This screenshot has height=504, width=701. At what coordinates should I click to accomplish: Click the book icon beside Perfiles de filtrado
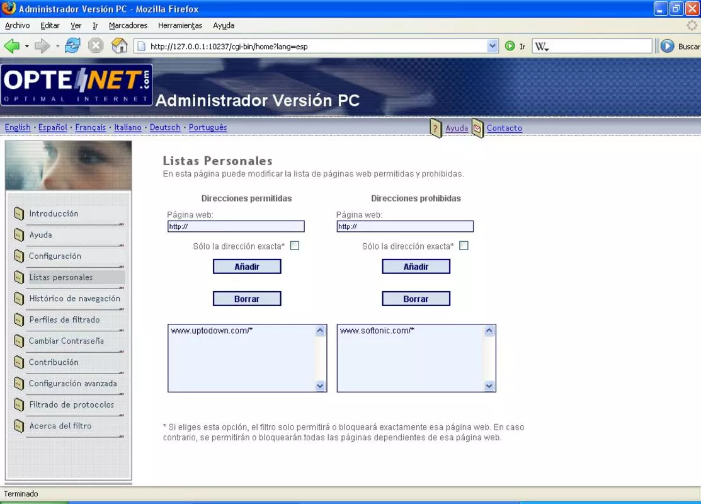point(19,320)
